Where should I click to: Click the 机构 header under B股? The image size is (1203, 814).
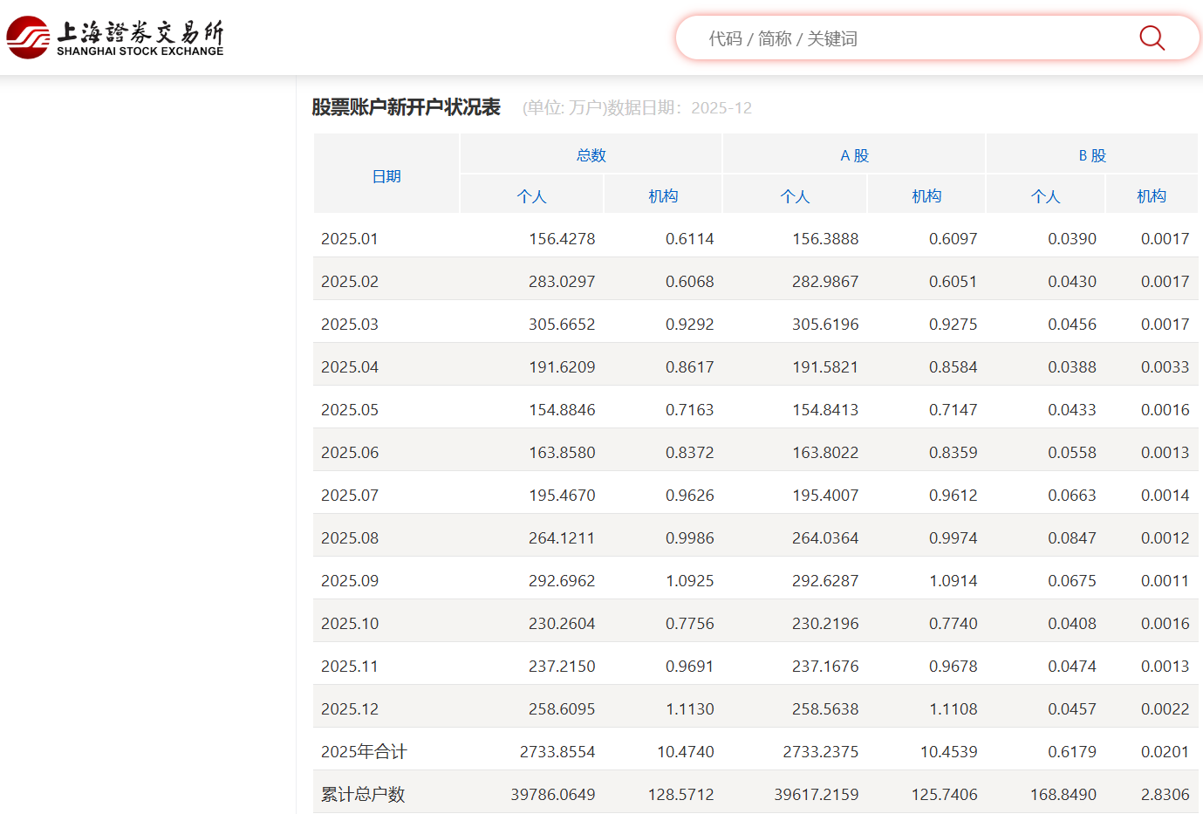coord(1152,196)
